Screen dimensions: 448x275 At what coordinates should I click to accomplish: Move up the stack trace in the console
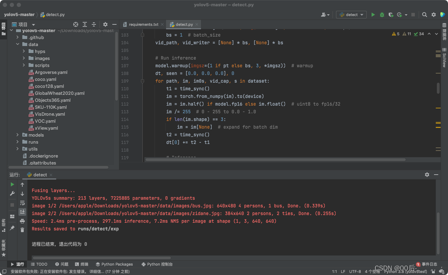click(x=22, y=185)
